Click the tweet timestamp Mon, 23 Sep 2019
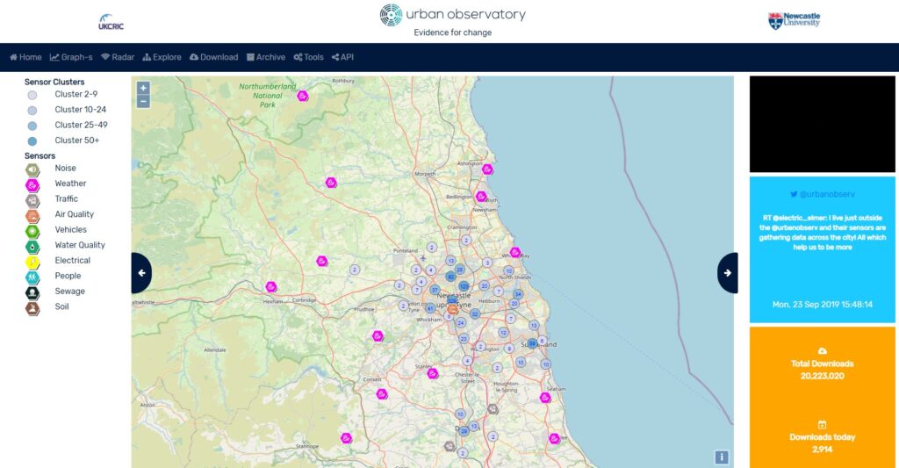Screen dimensions: 899x468 (822, 305)
